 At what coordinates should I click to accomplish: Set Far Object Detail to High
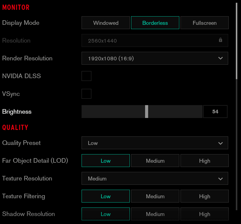(x=205, y=161)
